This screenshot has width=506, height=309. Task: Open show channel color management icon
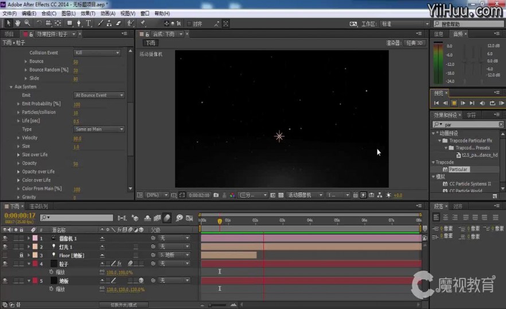click(x=232, y=195)
